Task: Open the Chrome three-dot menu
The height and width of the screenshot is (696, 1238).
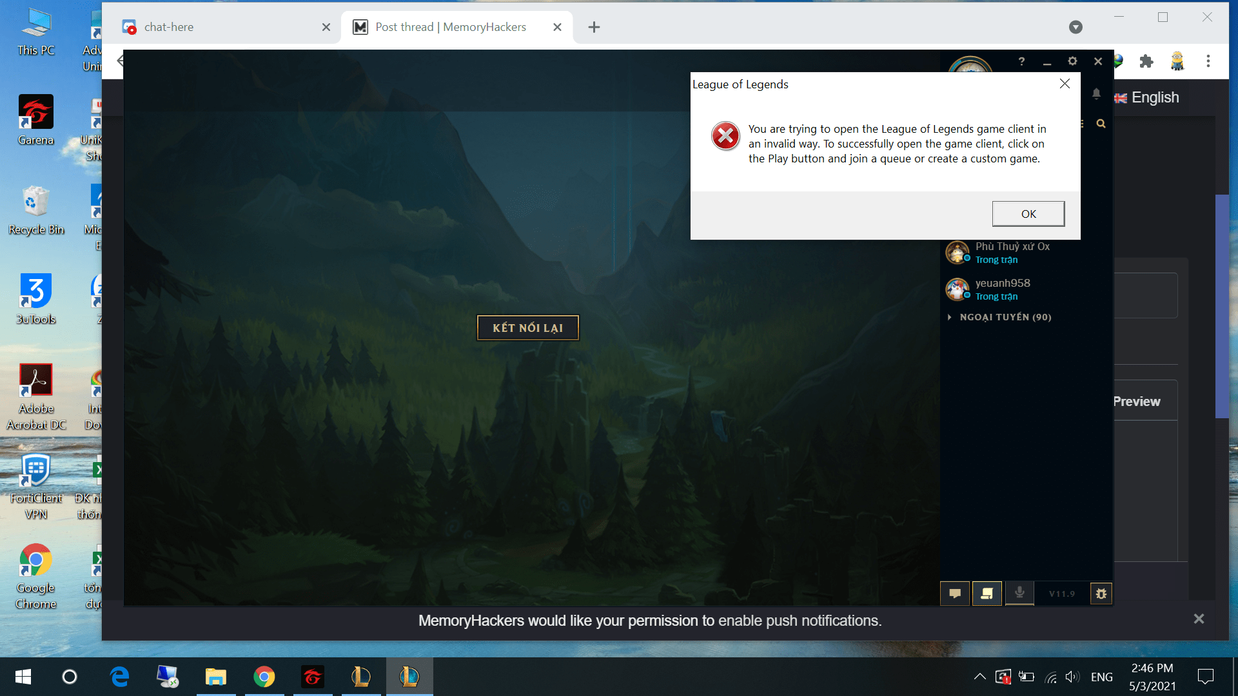Action: pyautogui.click(x=1208, y=61)
